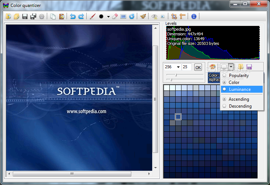Screen dimensions: 270x185
Task: Click the 'Uniques color: 13649' text
Action: 186,39
